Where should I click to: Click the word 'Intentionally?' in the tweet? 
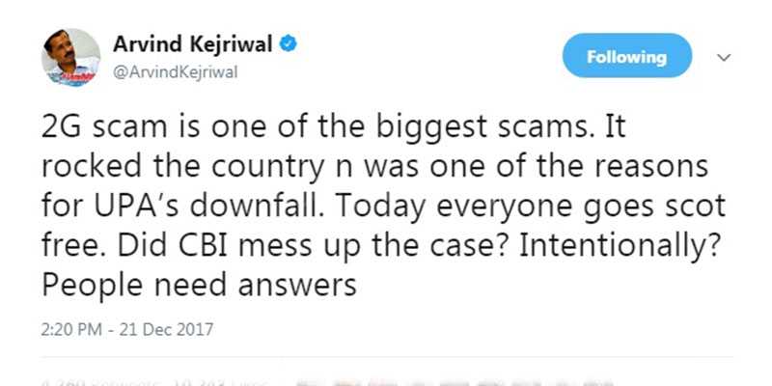coord(618,246)
